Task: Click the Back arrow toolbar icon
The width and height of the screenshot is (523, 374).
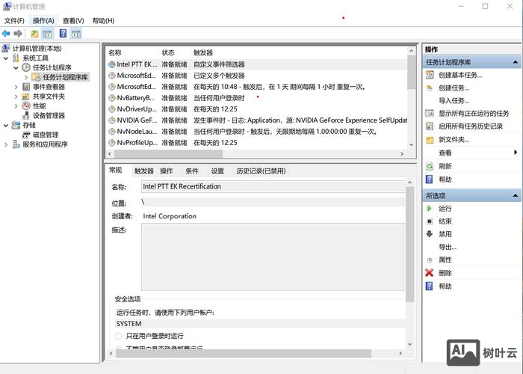Action: [x=6, y=34]
